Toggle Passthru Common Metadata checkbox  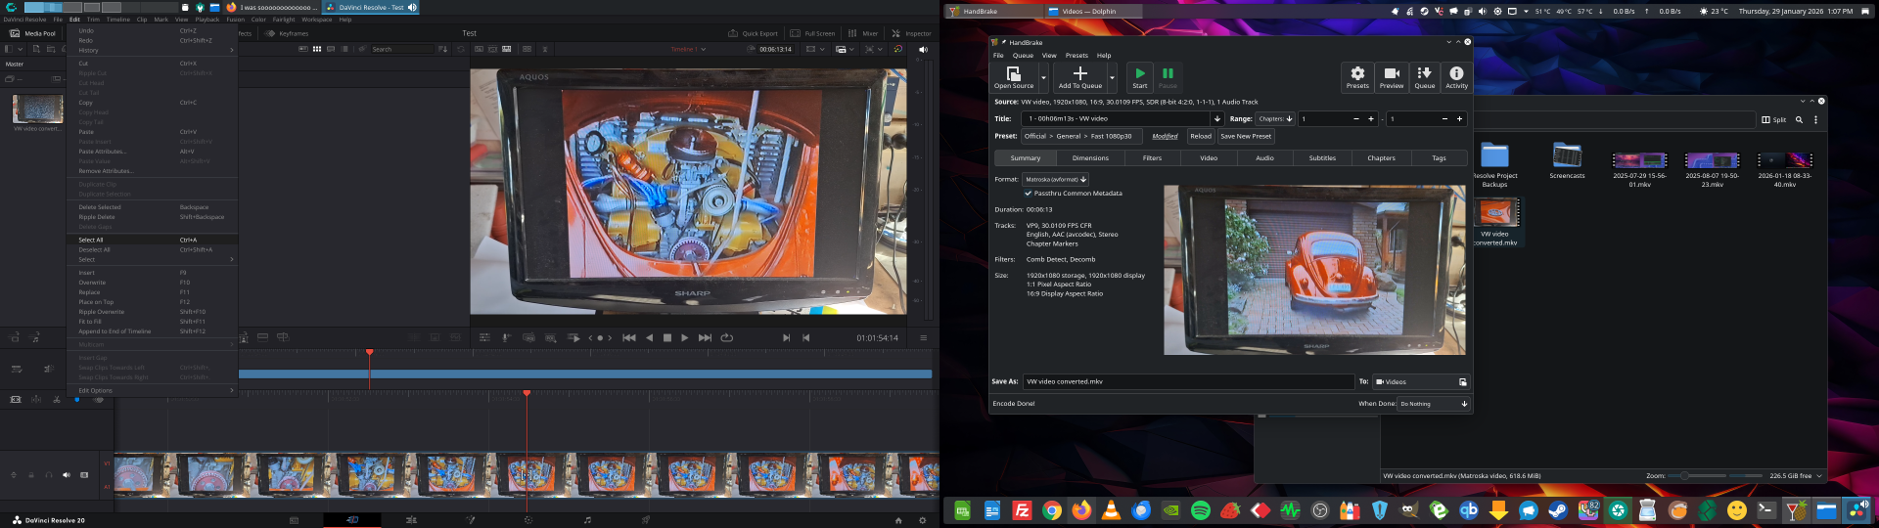tap(1028, 194)
